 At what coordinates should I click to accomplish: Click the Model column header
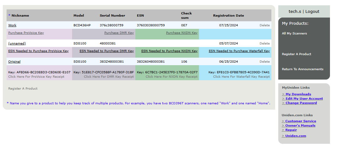tap(79, 15)
